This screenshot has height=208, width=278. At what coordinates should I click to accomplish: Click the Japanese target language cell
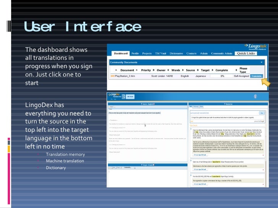[x=200, y=76]
